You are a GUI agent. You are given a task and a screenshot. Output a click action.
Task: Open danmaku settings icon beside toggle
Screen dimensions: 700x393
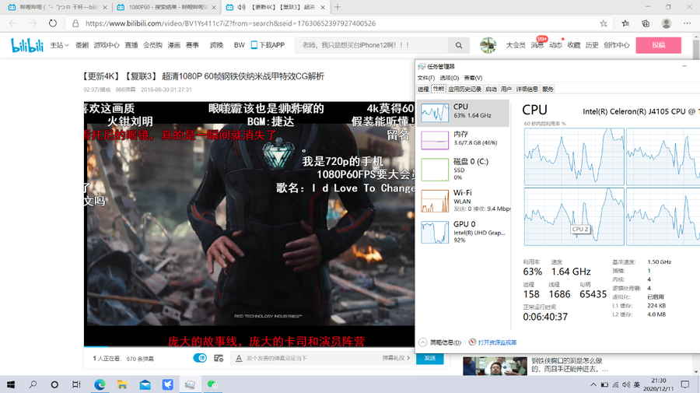(219, 358)
